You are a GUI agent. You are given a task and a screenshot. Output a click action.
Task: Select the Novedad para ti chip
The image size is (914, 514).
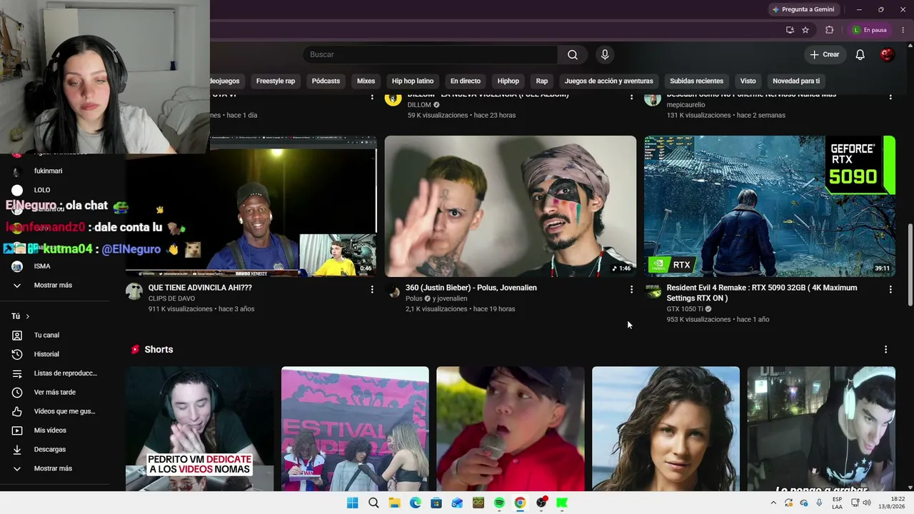point(796,81)
